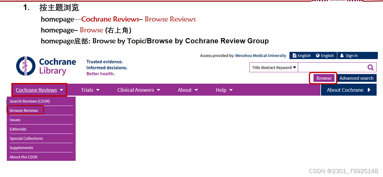Click the Cochrane Library logo

[46, 66]
